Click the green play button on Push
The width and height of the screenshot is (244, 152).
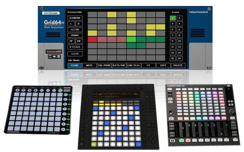click(82, 144)
